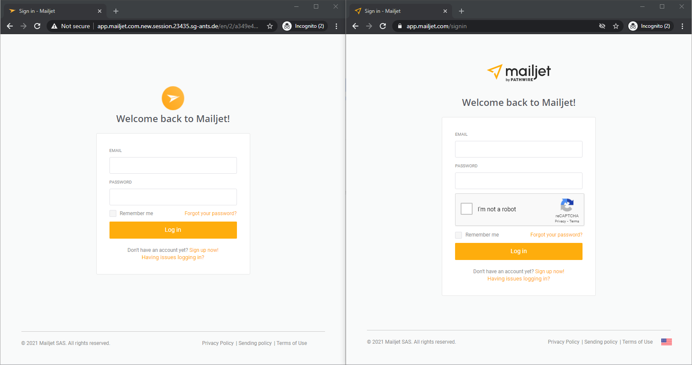Open Having issues logging in, left page
The height and width of the screenshot is (365, 692).
click(x=173, y=257)
